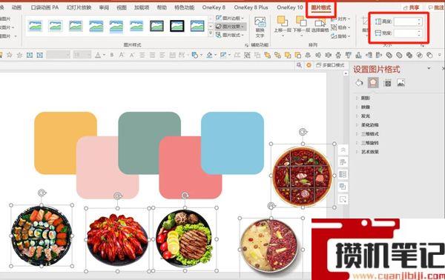Click the 共享 (Share) button
445x280 pixels.
[x=411, y=7]
